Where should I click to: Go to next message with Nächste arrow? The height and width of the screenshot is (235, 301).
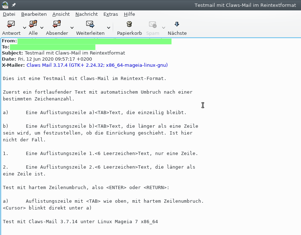(177, 24)
